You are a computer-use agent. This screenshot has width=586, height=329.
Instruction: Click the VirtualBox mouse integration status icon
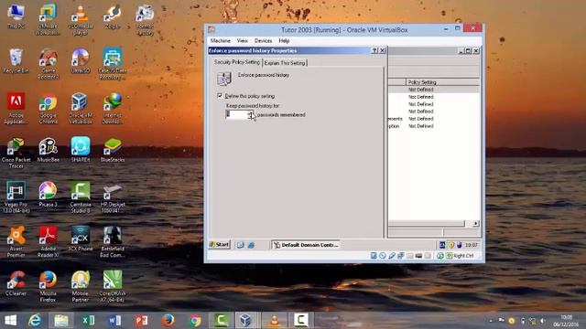pos(440,256)
